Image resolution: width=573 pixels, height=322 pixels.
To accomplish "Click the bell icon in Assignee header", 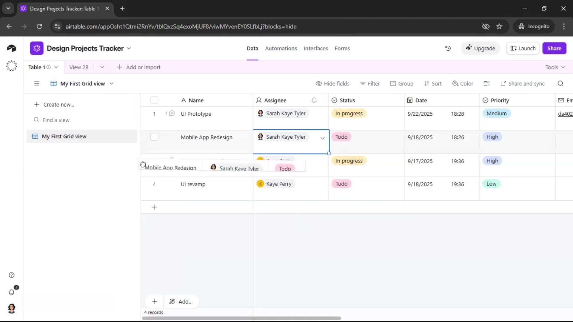I will click(x=314, y=100).
